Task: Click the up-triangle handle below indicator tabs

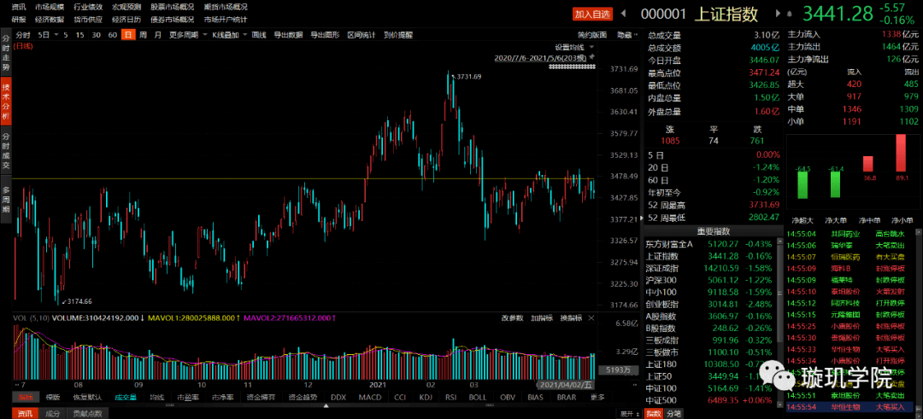Action: click(326, 406)
